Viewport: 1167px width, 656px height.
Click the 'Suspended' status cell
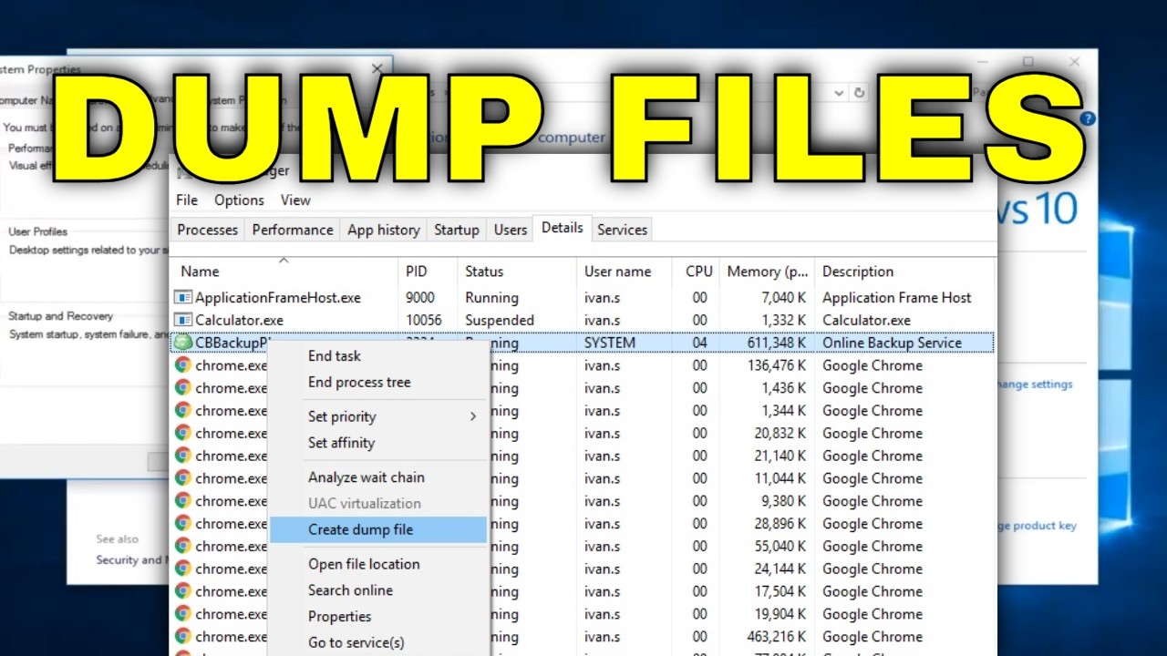[x=500, y=321]
